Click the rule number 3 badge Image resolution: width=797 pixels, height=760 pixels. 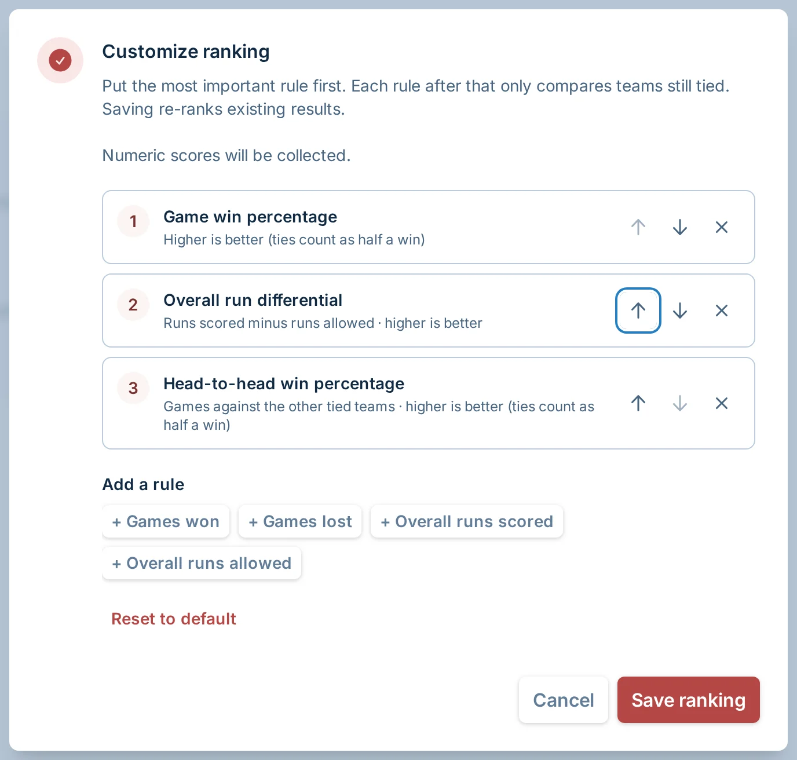pyautogui.click(x=133, y=388)
